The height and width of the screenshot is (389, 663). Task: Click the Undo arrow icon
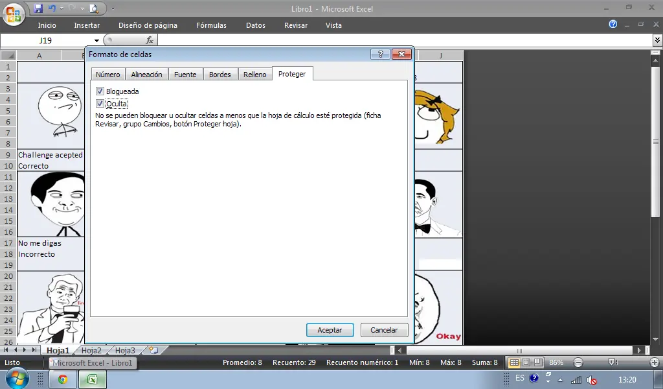[x=52, y=8]
